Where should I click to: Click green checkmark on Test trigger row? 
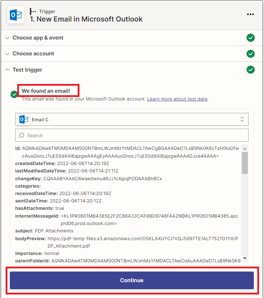pos(250,70)
